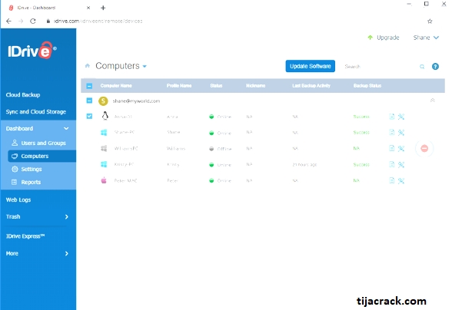The image size is (452, 310).
Task: Sort by Profile Name column header
Action: click(179, 86)
